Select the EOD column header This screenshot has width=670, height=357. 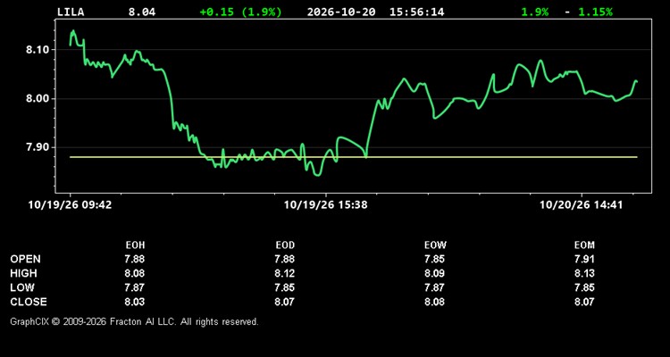coord(285,245)
